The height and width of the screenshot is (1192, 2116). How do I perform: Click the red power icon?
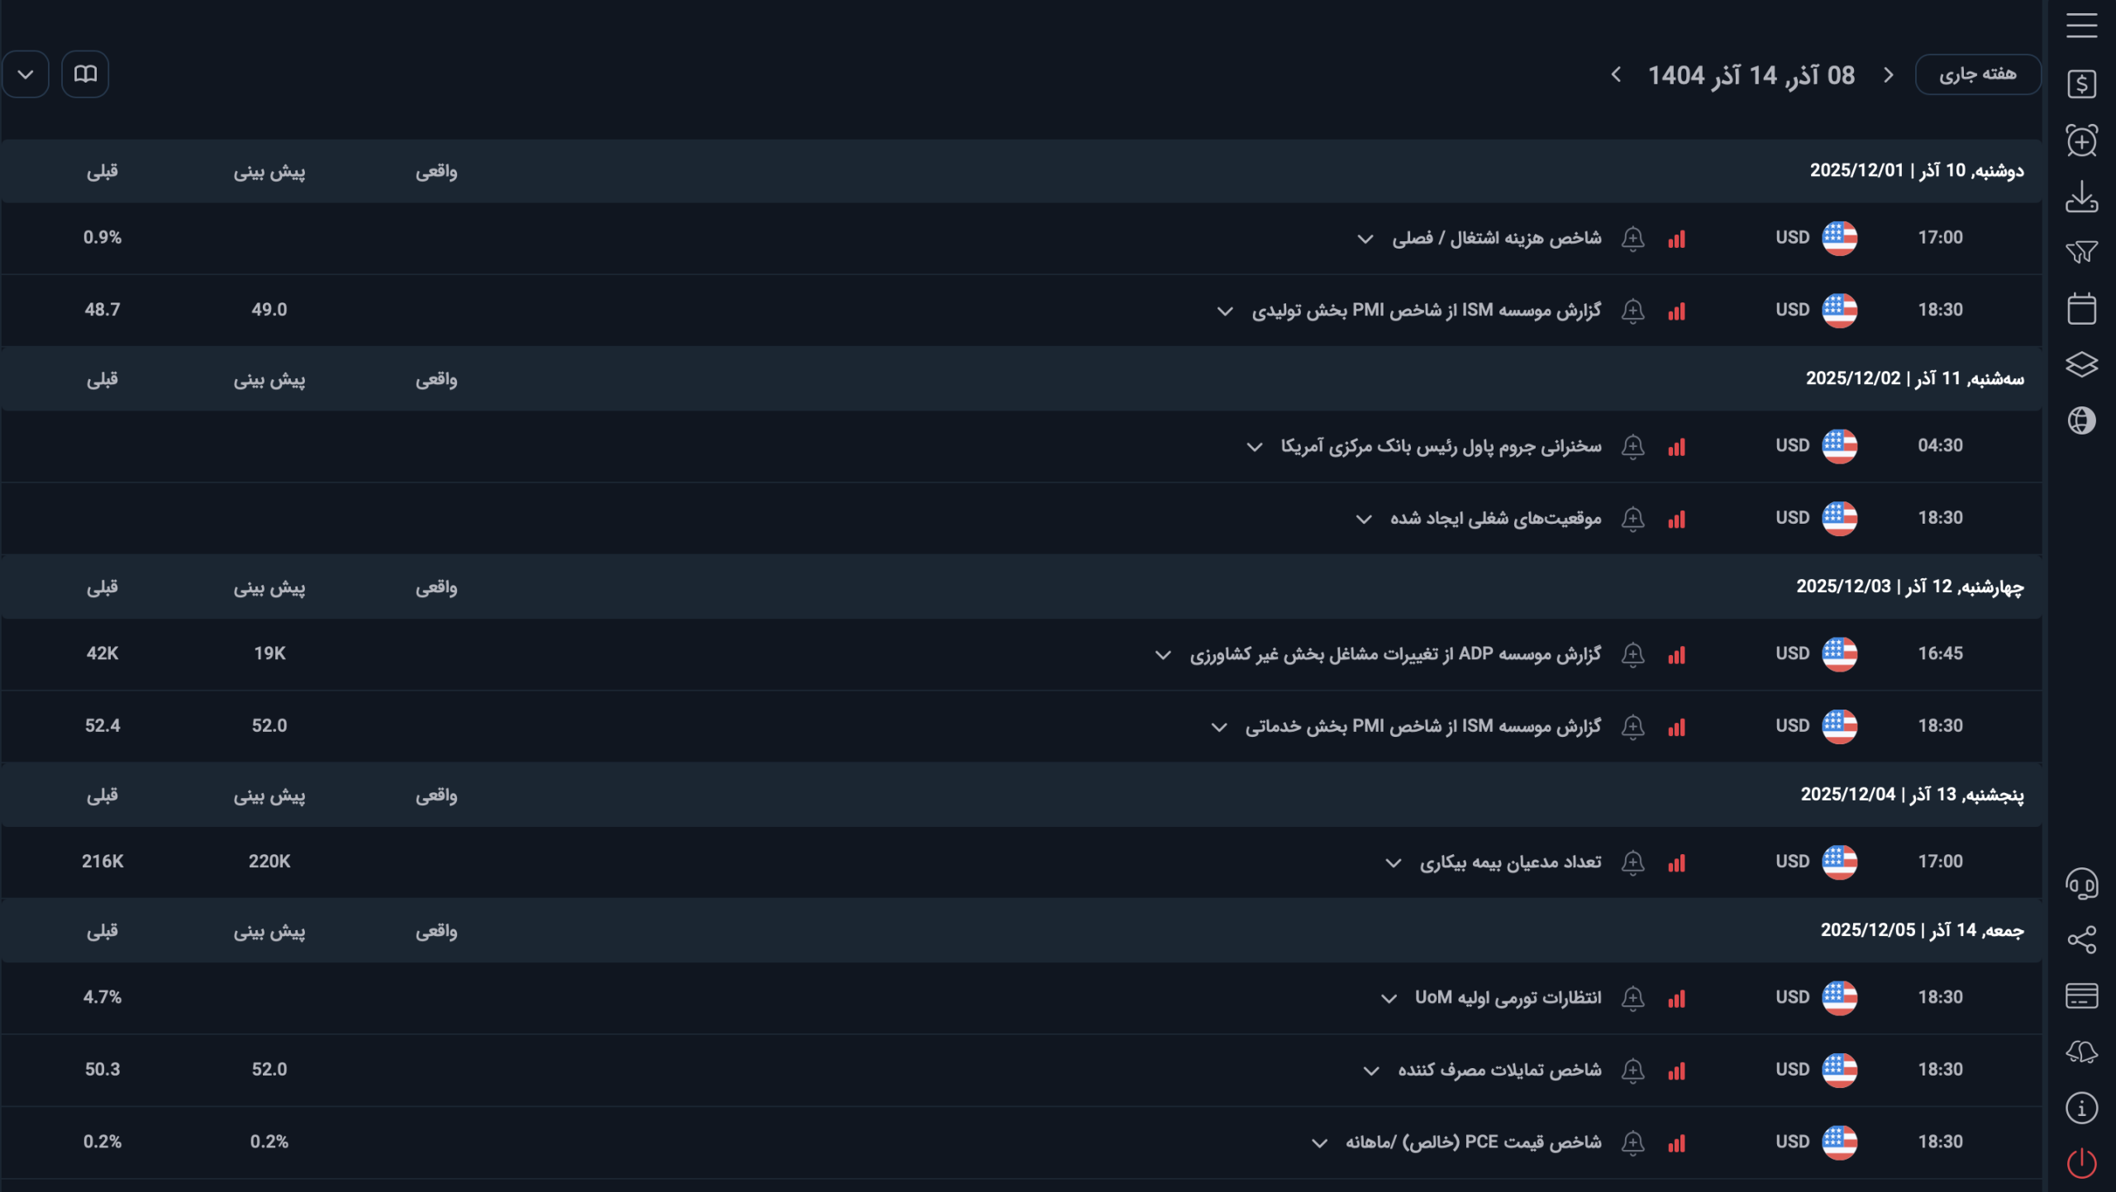2081,1163
